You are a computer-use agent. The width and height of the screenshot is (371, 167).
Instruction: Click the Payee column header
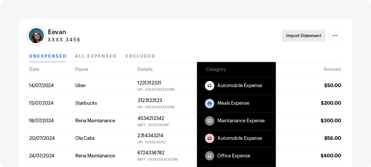tap(82, 69)
